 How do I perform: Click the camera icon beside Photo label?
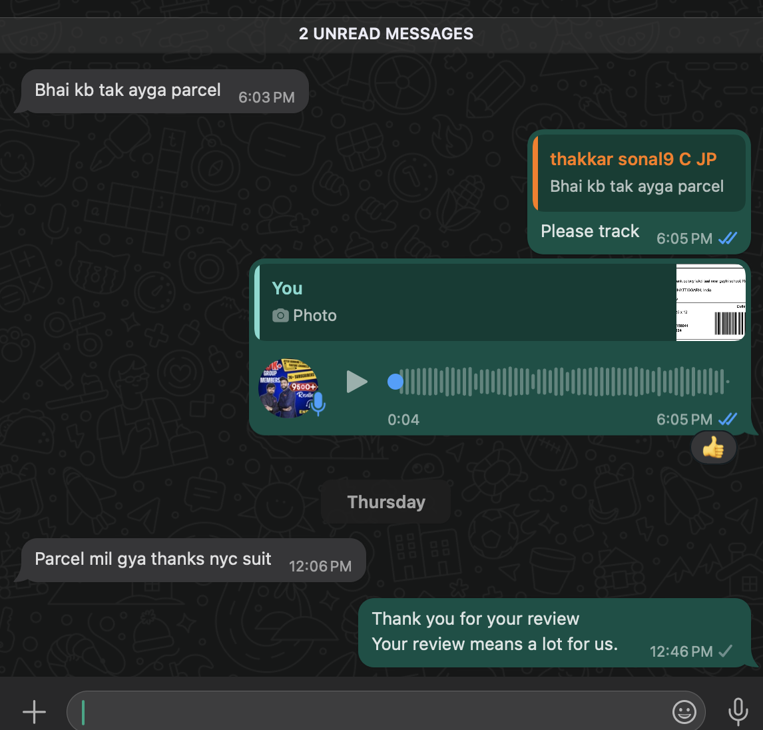pyautogui.click(x=280, y=316)
